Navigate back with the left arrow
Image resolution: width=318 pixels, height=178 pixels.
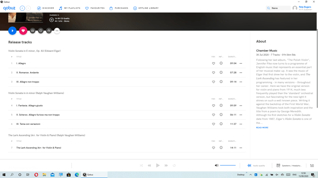point(22,8)
